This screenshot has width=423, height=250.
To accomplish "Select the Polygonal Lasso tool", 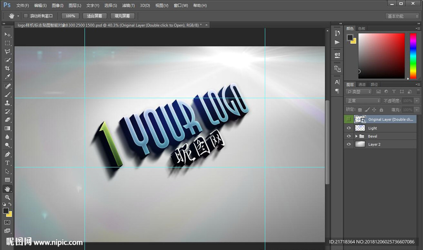I will tap(7, 51).
